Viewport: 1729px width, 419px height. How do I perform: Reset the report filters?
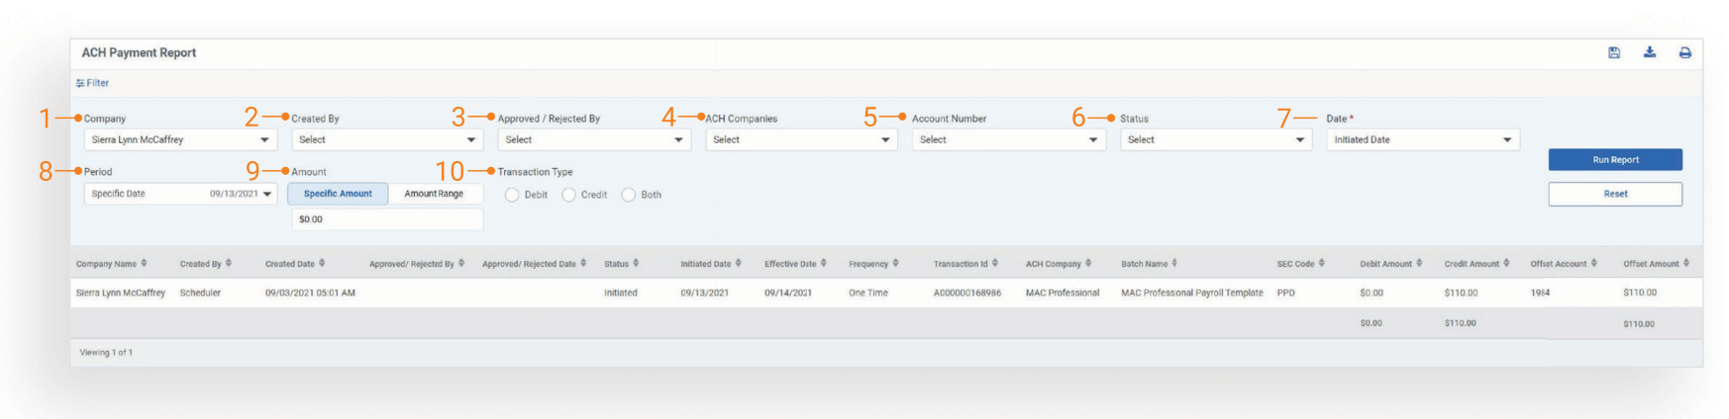click(x=1614, y=195)
